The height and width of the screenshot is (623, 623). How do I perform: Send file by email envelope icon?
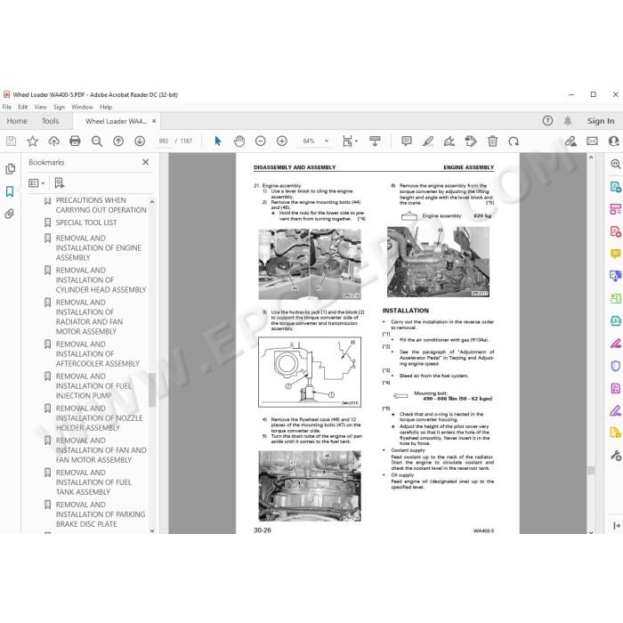point(593,141)
